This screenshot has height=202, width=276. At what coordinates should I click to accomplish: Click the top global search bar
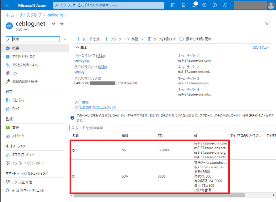109,5
